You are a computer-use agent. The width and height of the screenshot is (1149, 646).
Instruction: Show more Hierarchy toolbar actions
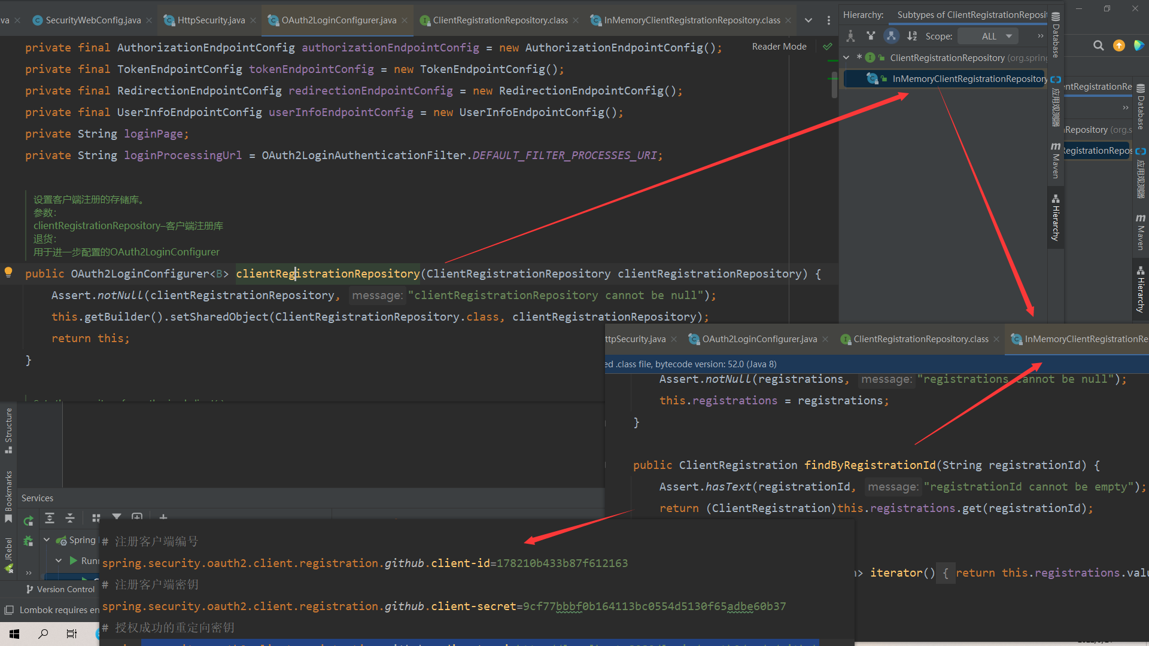coord(1040,36)
